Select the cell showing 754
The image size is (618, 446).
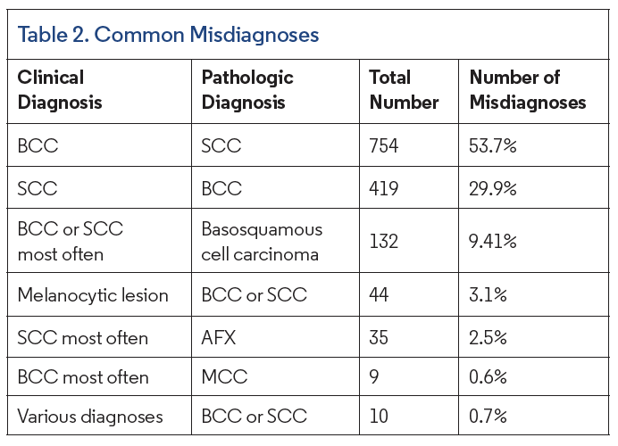[x=383, y=146]
